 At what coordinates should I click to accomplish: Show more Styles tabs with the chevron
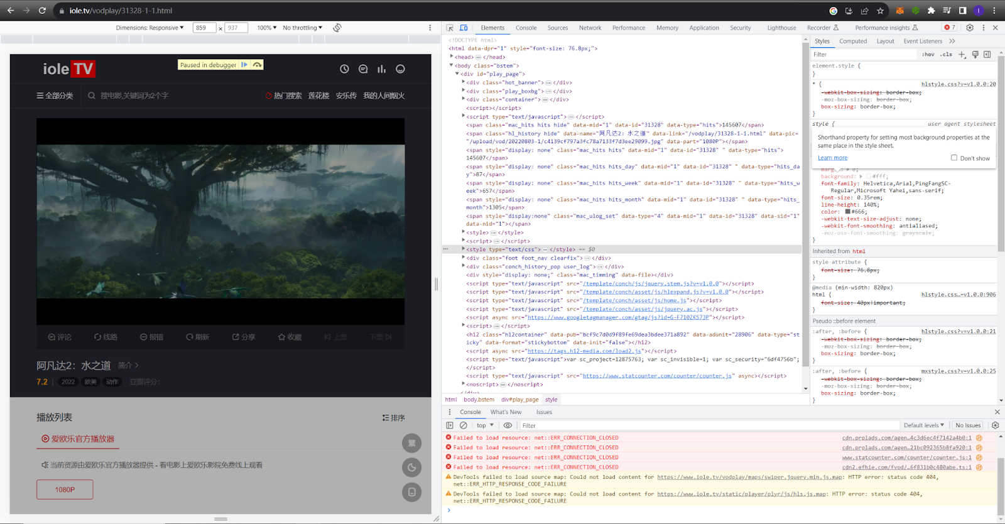(952, 41)
